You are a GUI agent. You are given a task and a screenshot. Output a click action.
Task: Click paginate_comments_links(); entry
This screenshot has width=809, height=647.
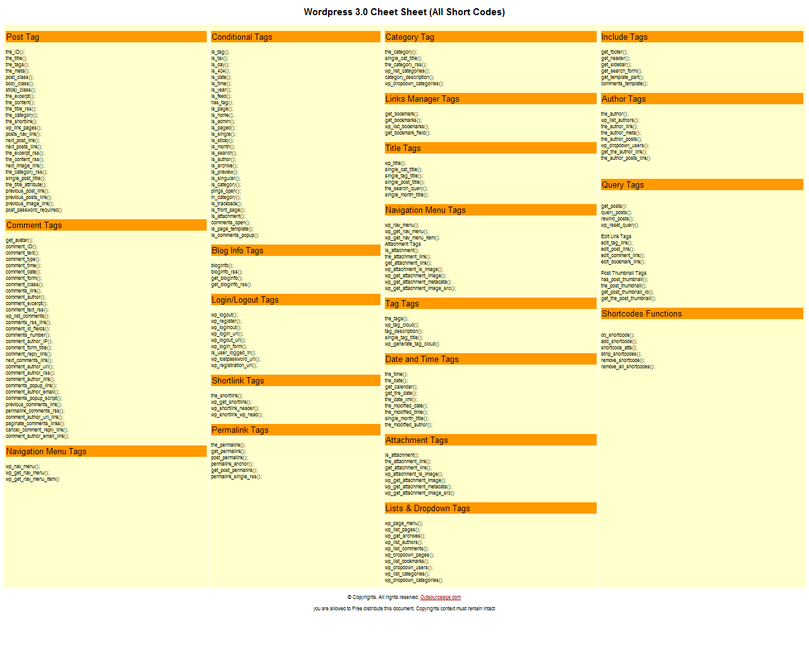pos(35,423)
